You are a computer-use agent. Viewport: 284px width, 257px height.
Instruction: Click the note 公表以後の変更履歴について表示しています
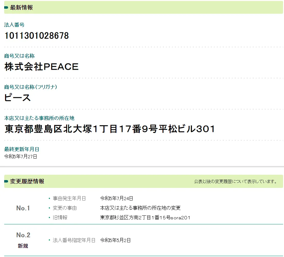point(235,182)
